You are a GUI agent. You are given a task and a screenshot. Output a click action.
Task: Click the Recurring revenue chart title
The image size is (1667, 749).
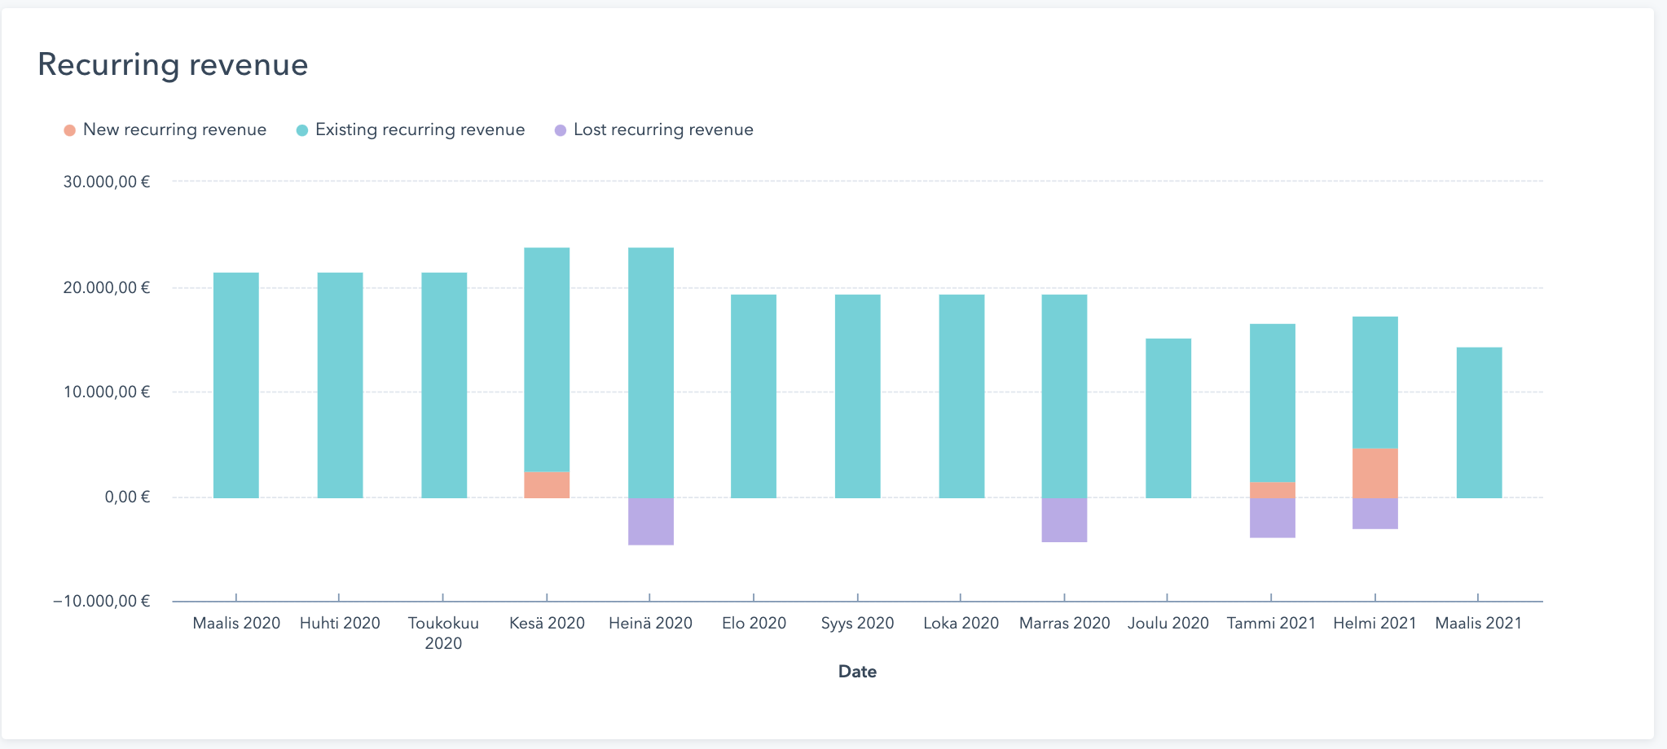click(173, 64)
